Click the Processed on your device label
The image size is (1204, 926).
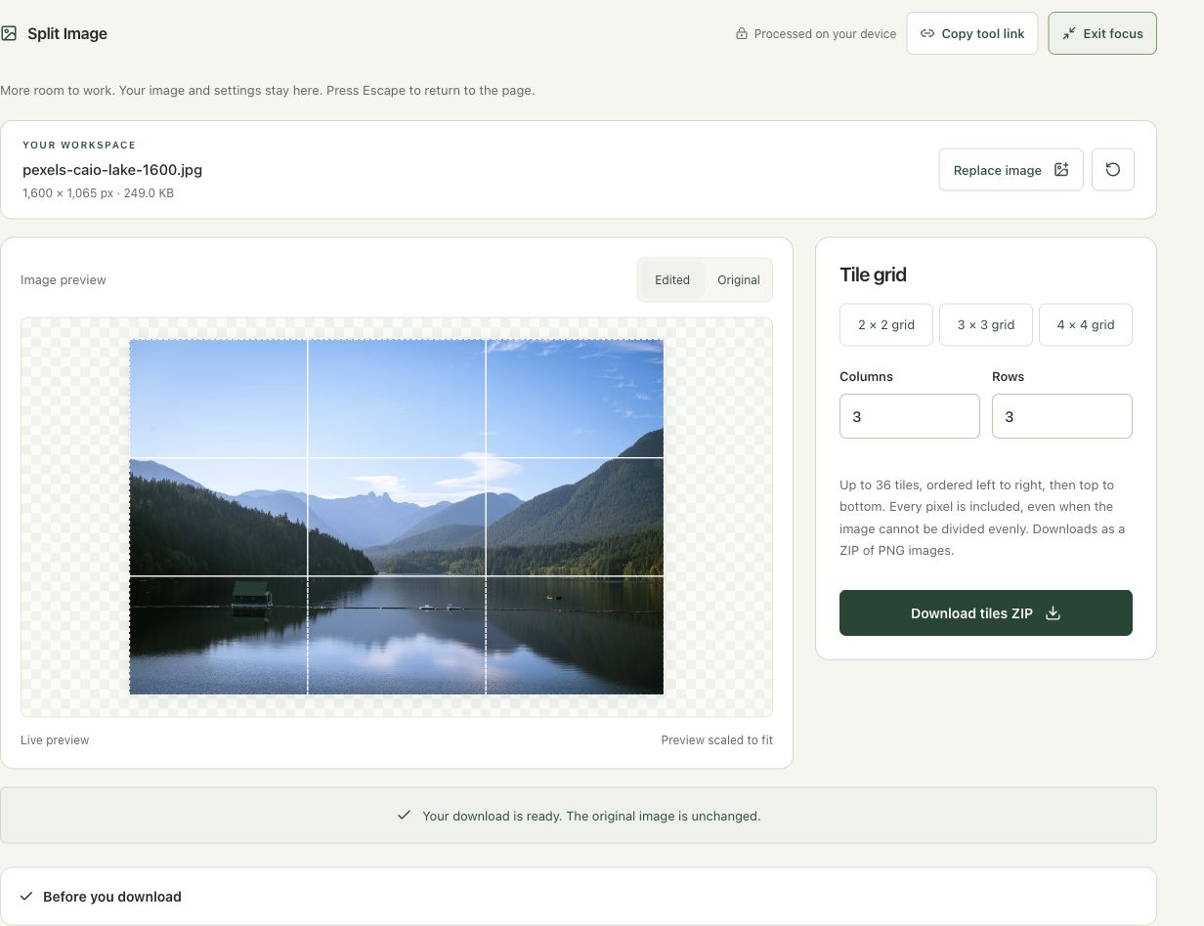825,33
